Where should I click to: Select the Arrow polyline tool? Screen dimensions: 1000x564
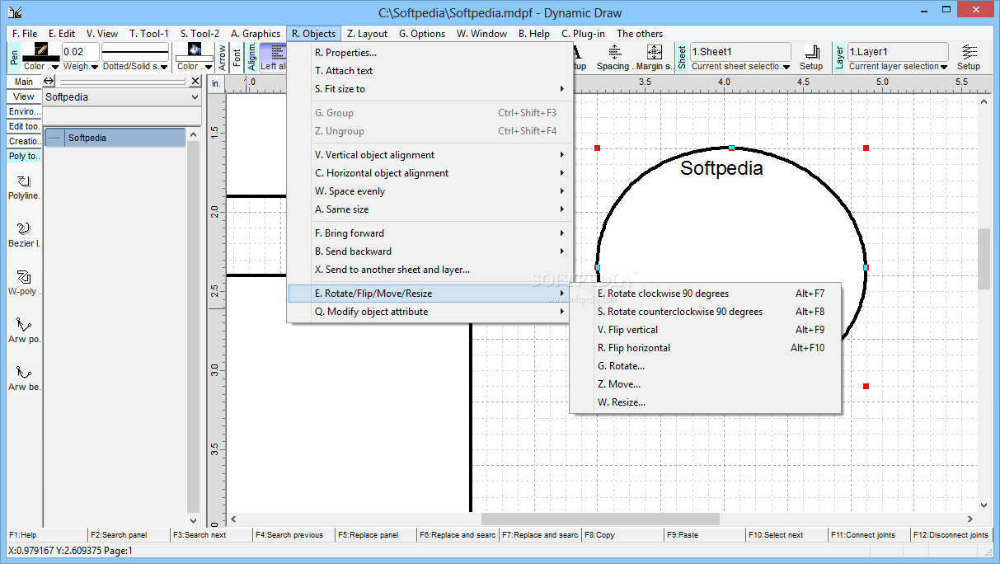click(x=24, y=331)
